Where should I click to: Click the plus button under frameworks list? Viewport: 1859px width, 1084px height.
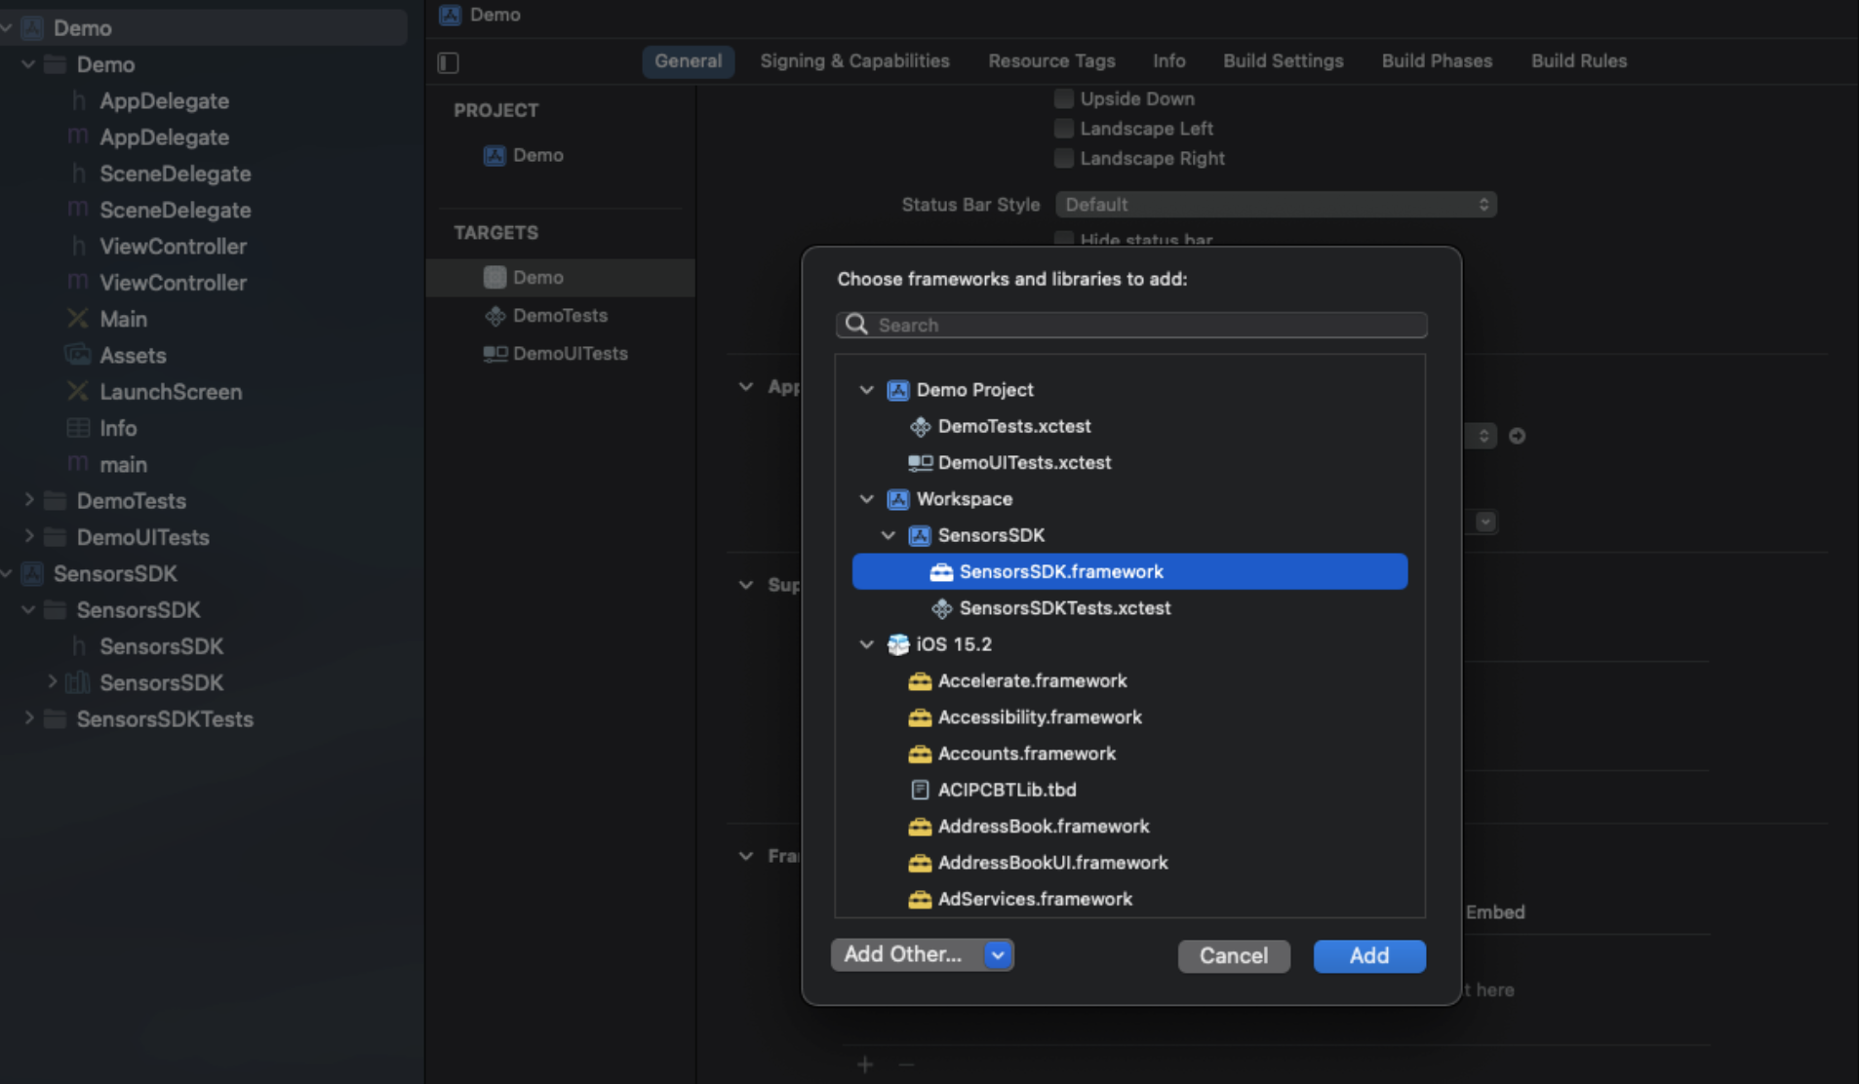(865, 1065)
